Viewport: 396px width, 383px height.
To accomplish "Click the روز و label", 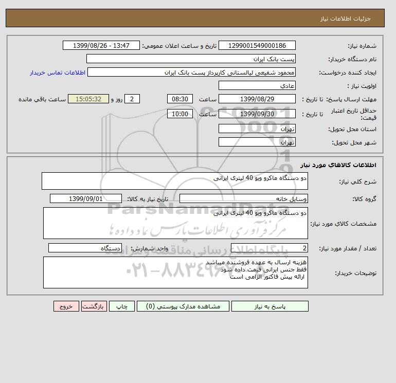I will 117,99.
